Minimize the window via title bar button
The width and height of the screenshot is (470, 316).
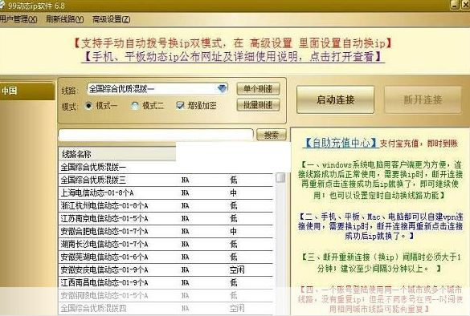click(455, 5)
